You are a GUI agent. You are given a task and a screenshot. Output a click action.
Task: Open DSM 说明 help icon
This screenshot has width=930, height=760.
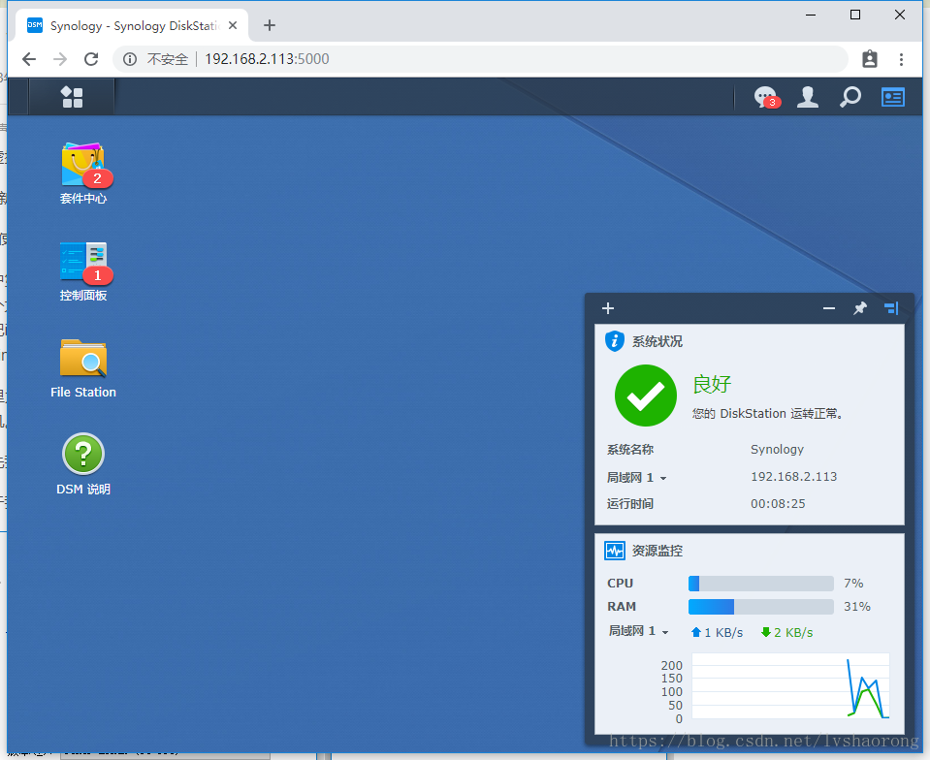(83, 454)
